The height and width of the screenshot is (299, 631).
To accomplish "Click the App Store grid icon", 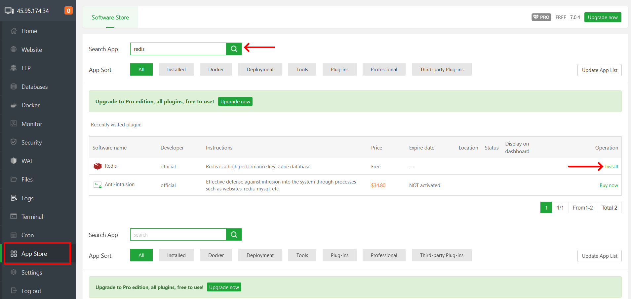I will [x=14, y=253].
